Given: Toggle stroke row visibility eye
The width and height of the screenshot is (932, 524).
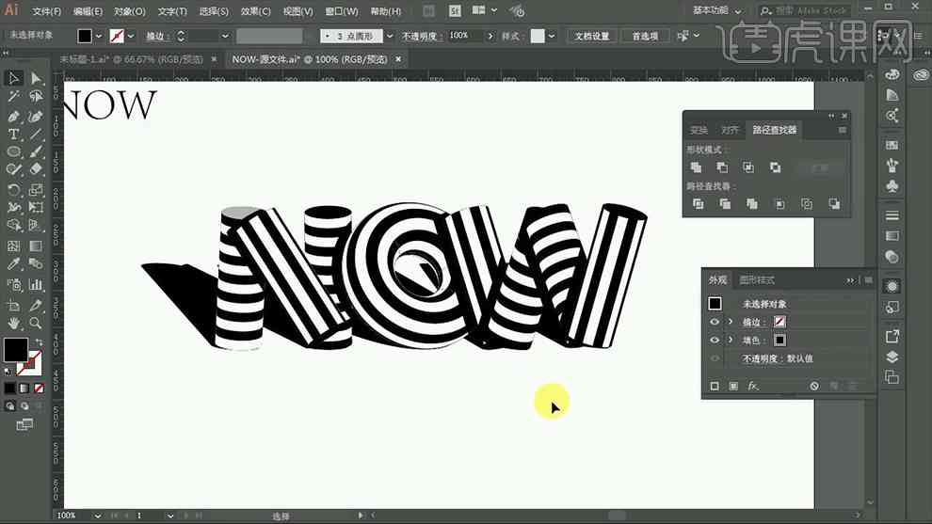Looking at the screenshot, I should point(715,322).
